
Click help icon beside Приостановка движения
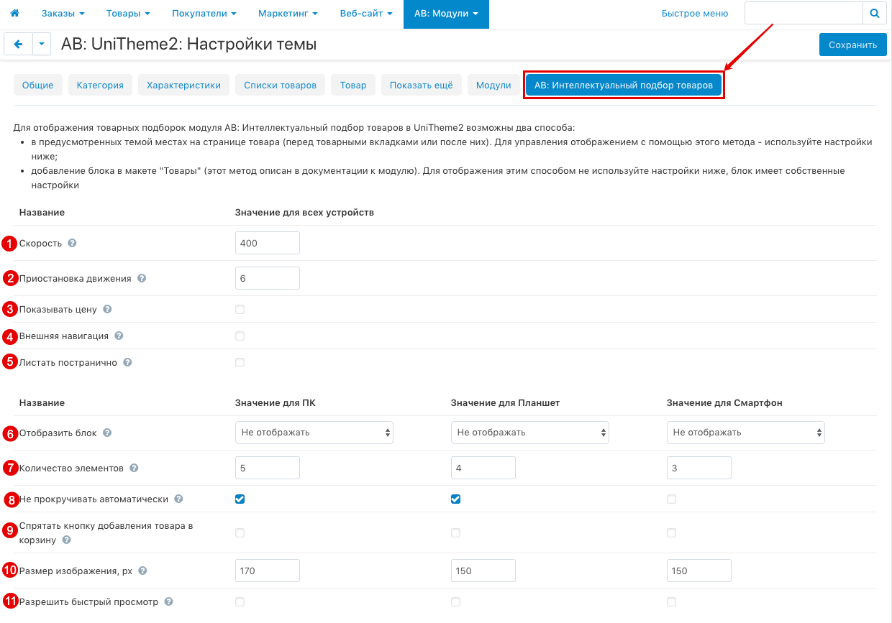(x=142, y=278)
